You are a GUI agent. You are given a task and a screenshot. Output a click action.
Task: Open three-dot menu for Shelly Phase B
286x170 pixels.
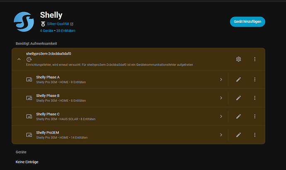254,98
